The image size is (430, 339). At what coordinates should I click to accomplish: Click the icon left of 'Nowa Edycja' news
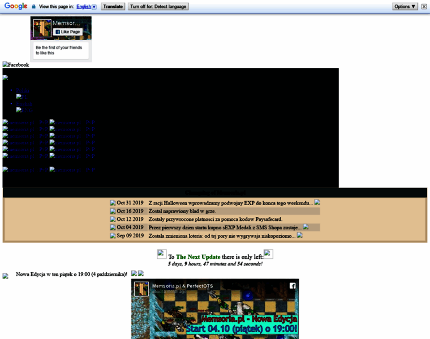(6, 276)
